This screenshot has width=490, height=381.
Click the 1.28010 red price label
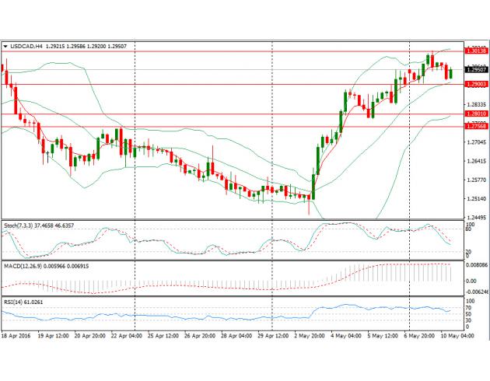click(x=476, y=114)
